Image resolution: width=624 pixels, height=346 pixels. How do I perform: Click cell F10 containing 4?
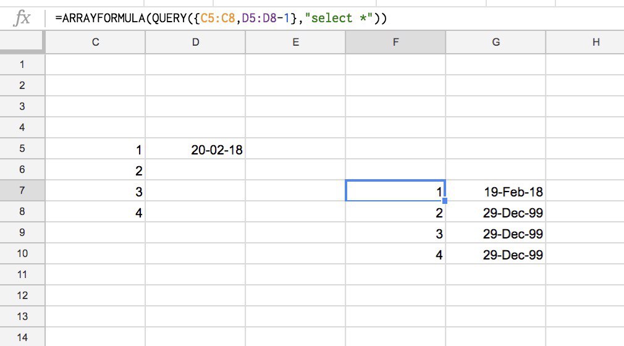click(395, 253)
